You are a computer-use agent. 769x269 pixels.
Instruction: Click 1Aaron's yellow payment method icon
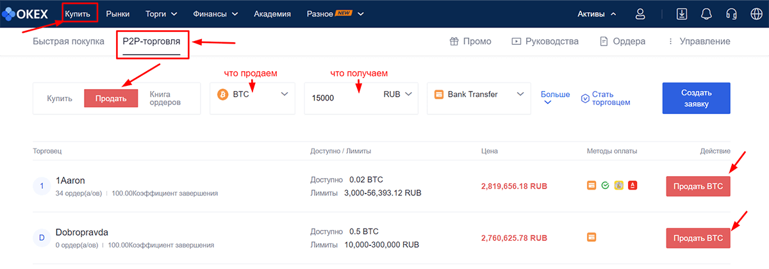[618, 186]
